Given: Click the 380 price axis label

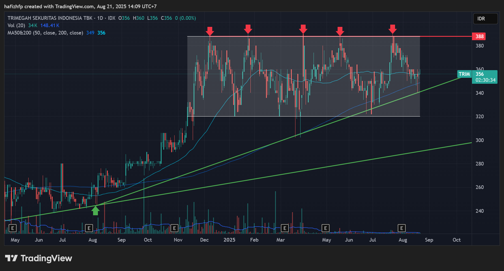Looking at the screenshot, I should click(x=480, y=46).
